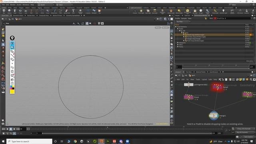Add a Spot Light from the shelf
This screenshot has width=256, height=144.
[148, 11]
